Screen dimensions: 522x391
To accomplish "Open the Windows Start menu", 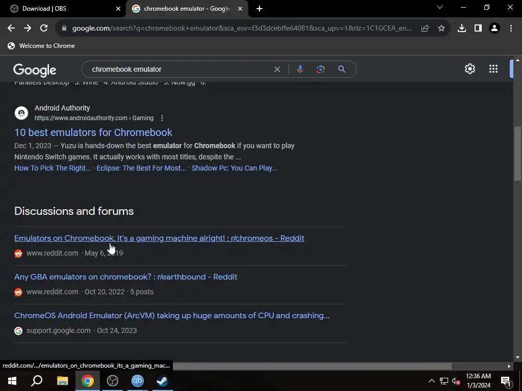I will tap(12, 381).
